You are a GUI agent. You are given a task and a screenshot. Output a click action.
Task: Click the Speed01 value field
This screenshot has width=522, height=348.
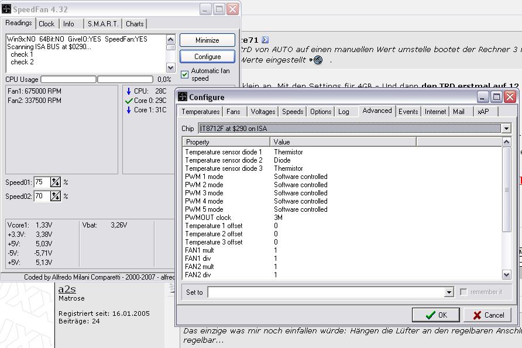(42, 182)
